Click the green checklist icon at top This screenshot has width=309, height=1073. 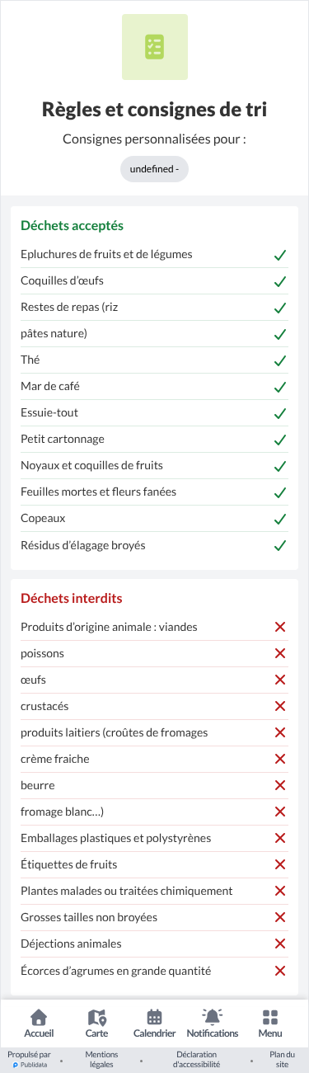coord(155,47)
